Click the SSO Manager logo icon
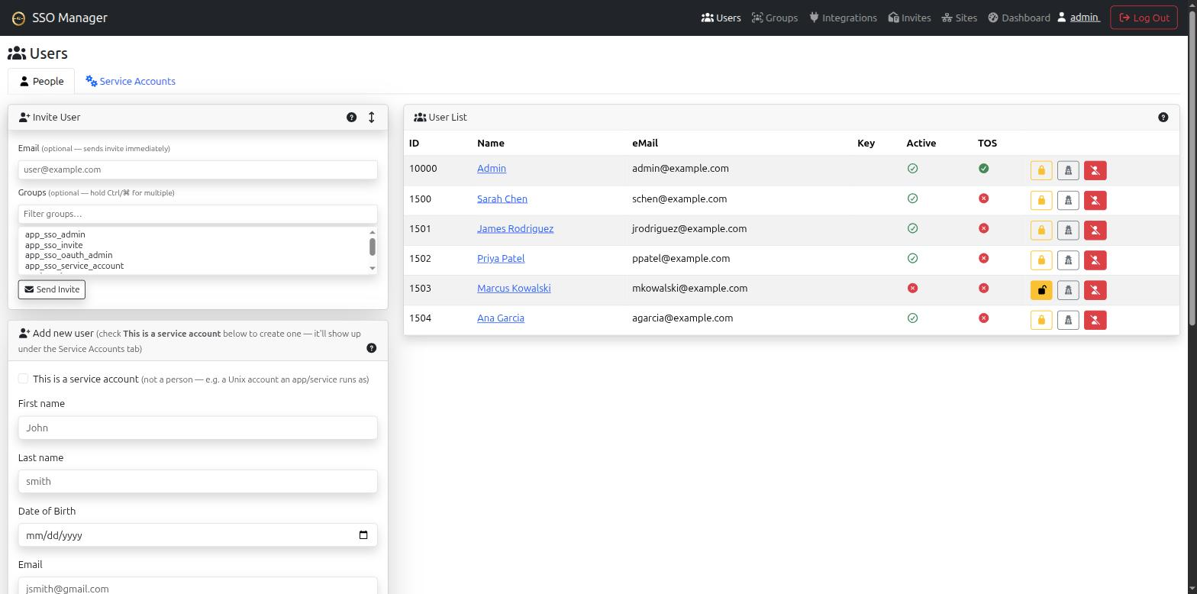This screenshot has width=1197, height=594. coord(18,18)
